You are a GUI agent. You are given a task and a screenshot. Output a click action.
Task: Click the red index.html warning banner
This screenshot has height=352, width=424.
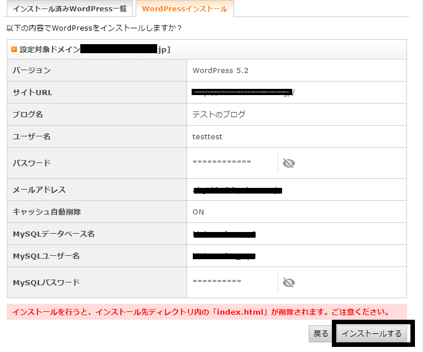pos(206,312)
